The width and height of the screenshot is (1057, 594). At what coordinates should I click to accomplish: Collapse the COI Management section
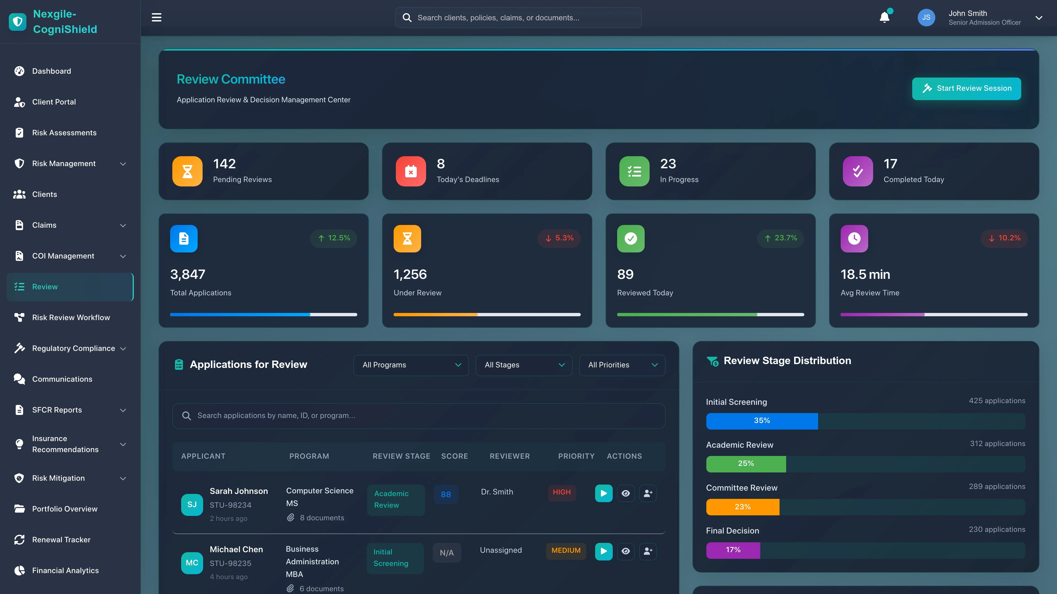point(123,256)
